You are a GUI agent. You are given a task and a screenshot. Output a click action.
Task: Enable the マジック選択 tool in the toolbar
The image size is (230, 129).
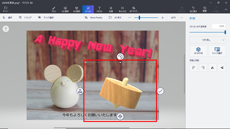click(46, 18)
